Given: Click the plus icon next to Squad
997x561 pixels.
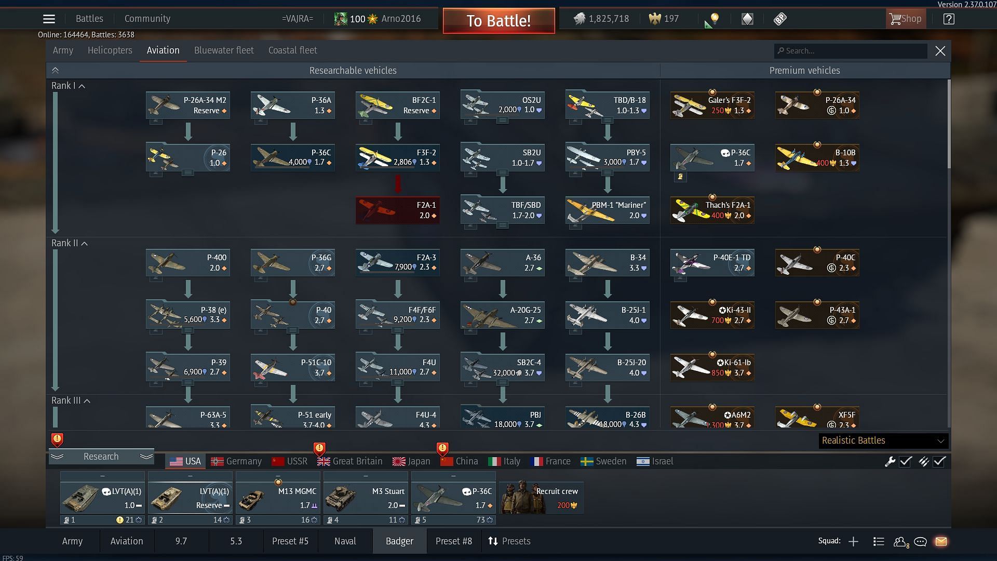Looking at the screenshot, I should click(853, 541).
